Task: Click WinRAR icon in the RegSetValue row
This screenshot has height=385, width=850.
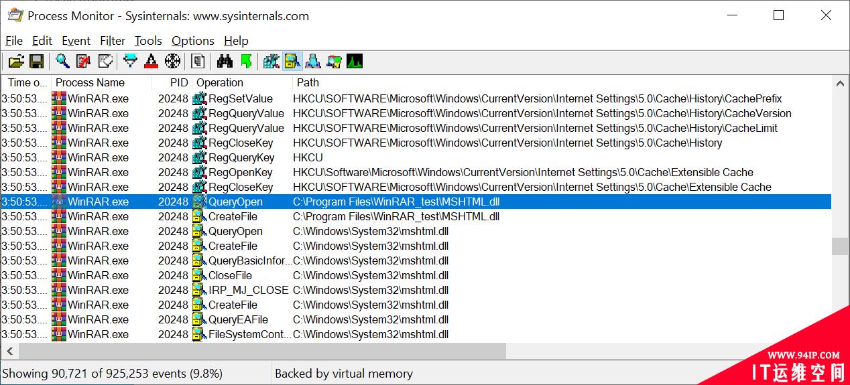Action: [x=59, y=98]
